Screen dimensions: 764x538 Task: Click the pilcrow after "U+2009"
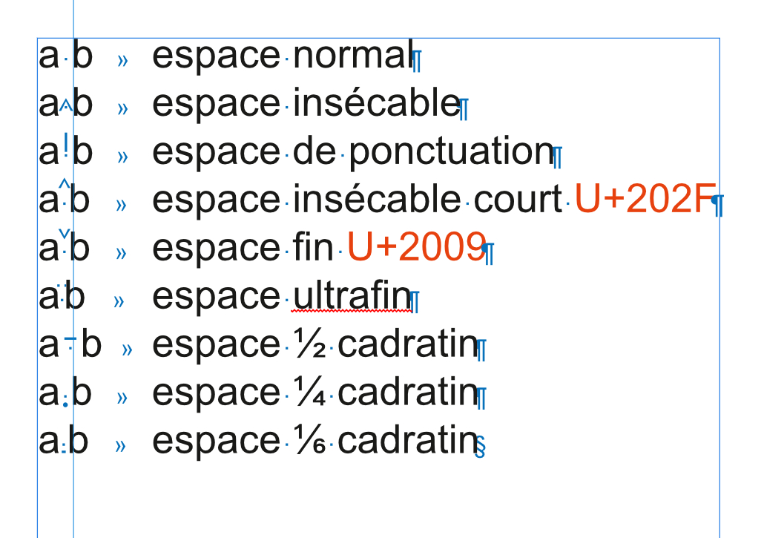tap(488, 253)
